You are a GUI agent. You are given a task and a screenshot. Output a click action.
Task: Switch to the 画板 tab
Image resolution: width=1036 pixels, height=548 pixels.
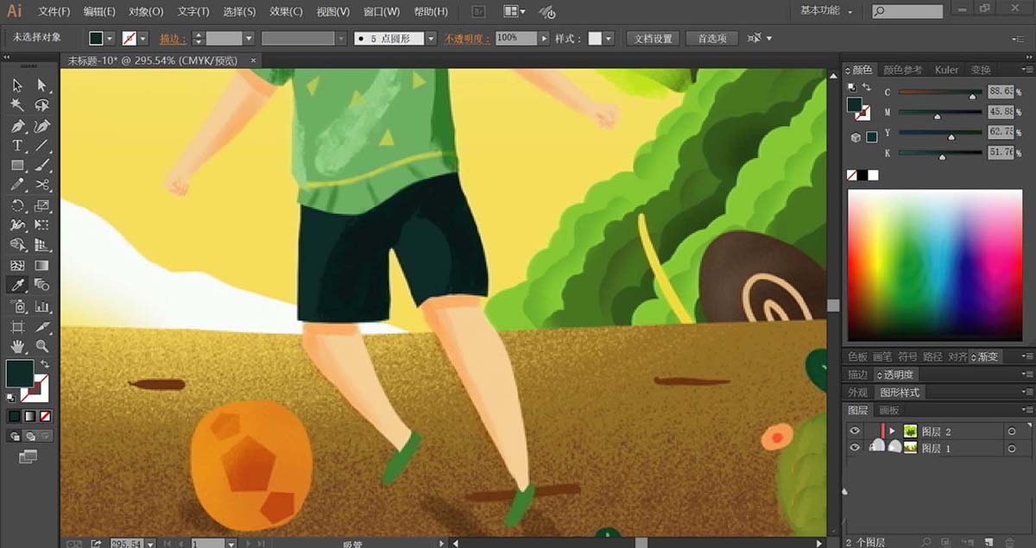pos(889,410)
